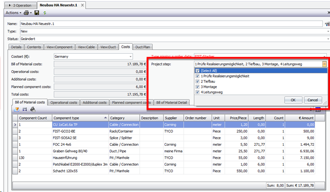
Task: Click the Sum: 8,00 footer cell
Action: [x=276, y=185]
